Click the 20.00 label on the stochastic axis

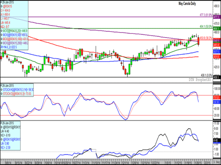(217, 115)
